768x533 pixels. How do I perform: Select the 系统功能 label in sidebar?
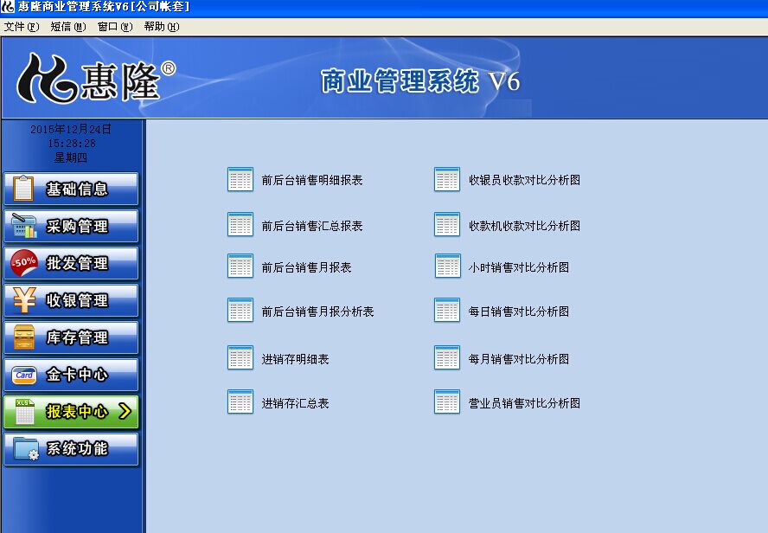(x=77, y=449)
